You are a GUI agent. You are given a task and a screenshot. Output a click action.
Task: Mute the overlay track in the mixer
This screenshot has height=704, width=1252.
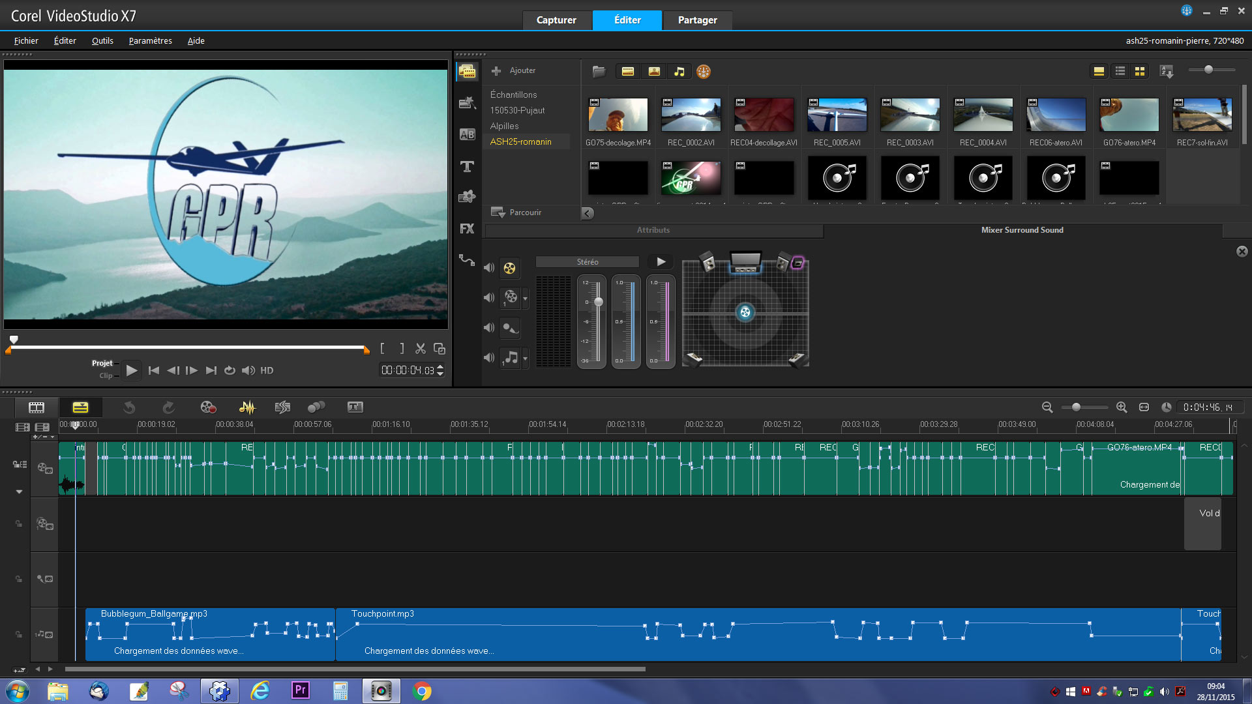click(489, 298)
